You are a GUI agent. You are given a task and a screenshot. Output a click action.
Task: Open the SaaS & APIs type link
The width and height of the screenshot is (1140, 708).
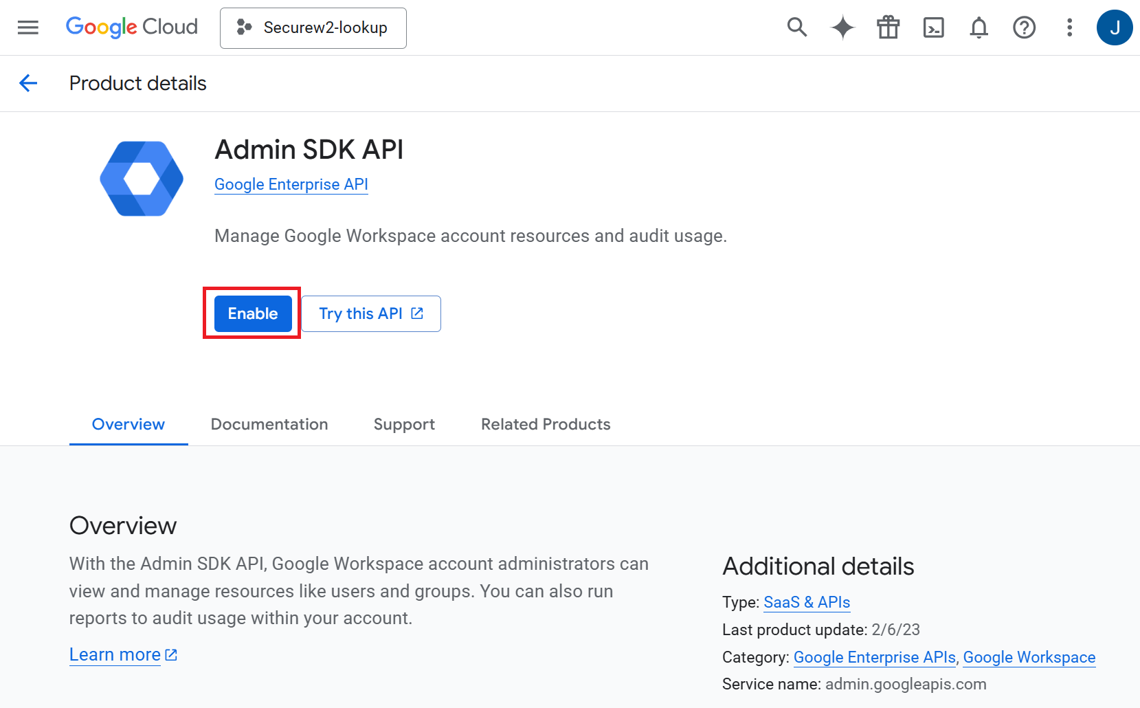coord(807,602)
